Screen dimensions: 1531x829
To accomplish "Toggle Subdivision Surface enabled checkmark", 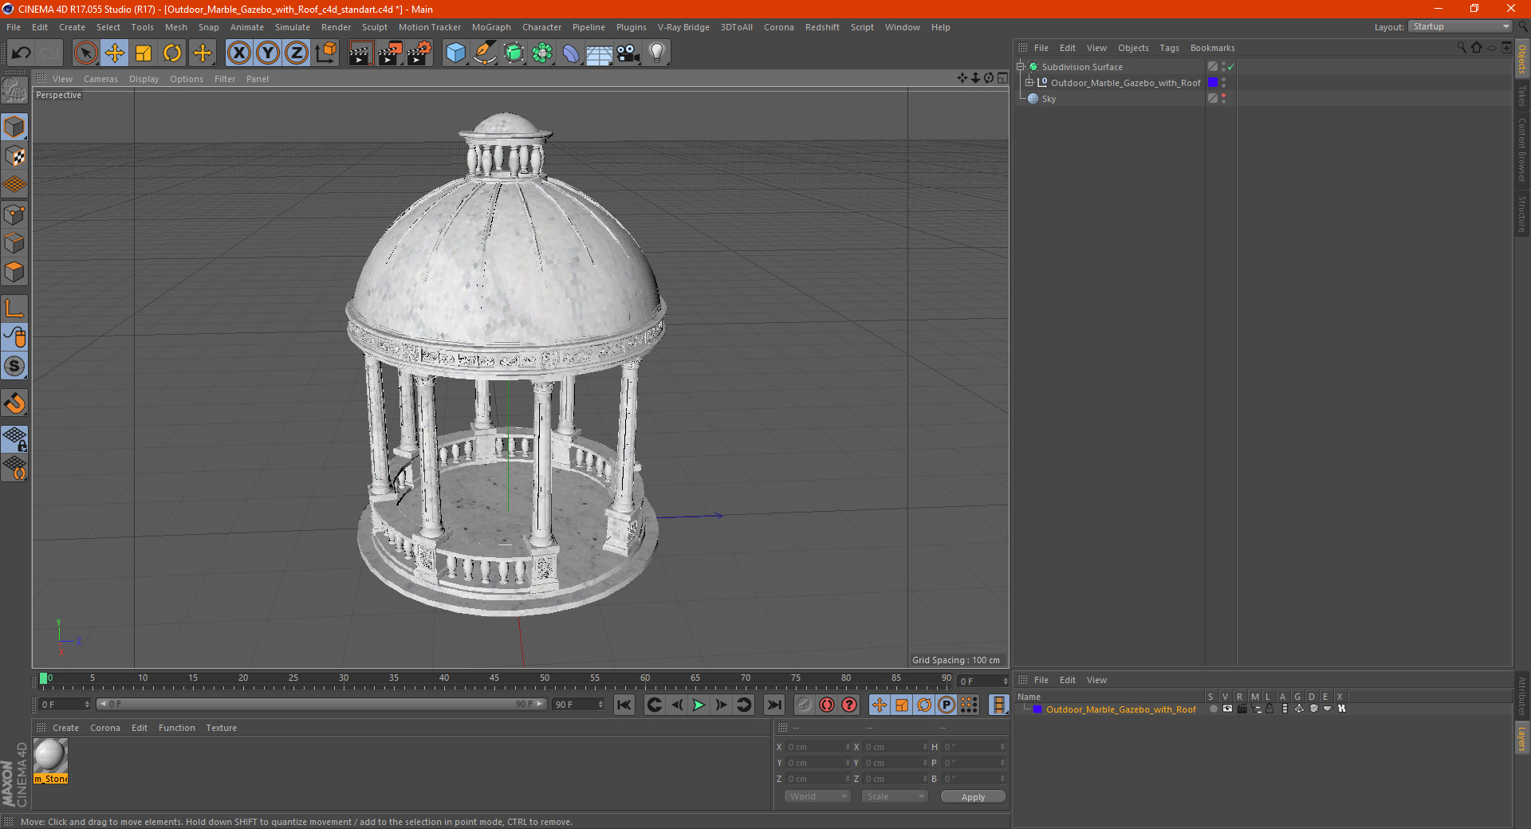I will [1230, 67].
